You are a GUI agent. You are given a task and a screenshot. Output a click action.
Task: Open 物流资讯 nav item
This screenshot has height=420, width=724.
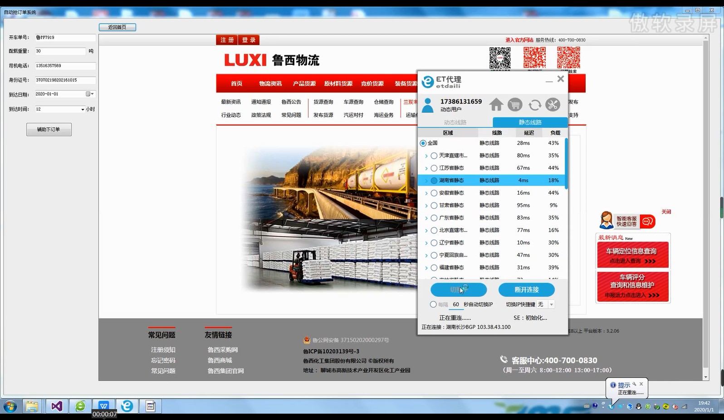[x=270, y=83]
